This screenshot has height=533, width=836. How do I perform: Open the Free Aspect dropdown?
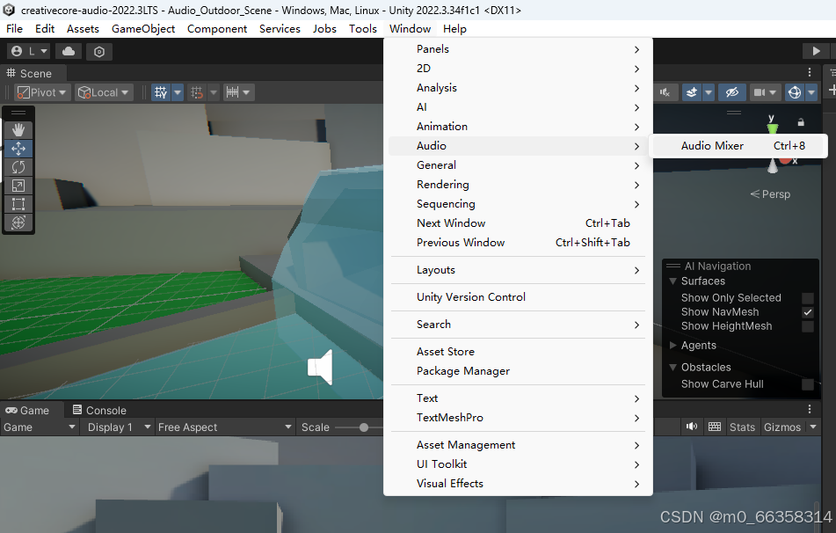(224, 427)
